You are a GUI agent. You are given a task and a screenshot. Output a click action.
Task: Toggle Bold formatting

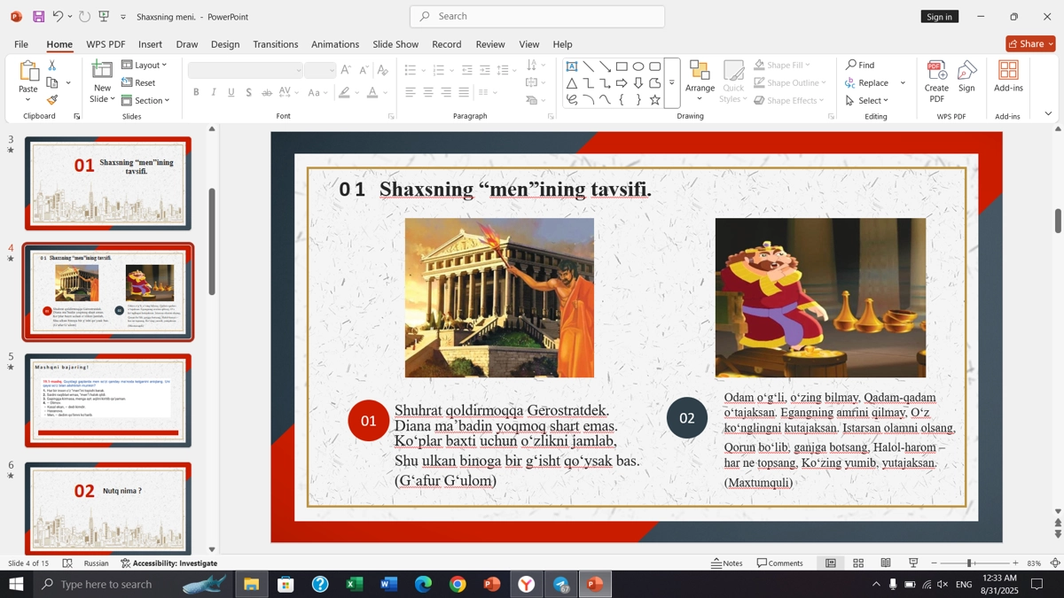pos(196,92)
